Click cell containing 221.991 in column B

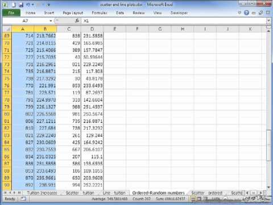pyautogui.click(x=45, y=85)
